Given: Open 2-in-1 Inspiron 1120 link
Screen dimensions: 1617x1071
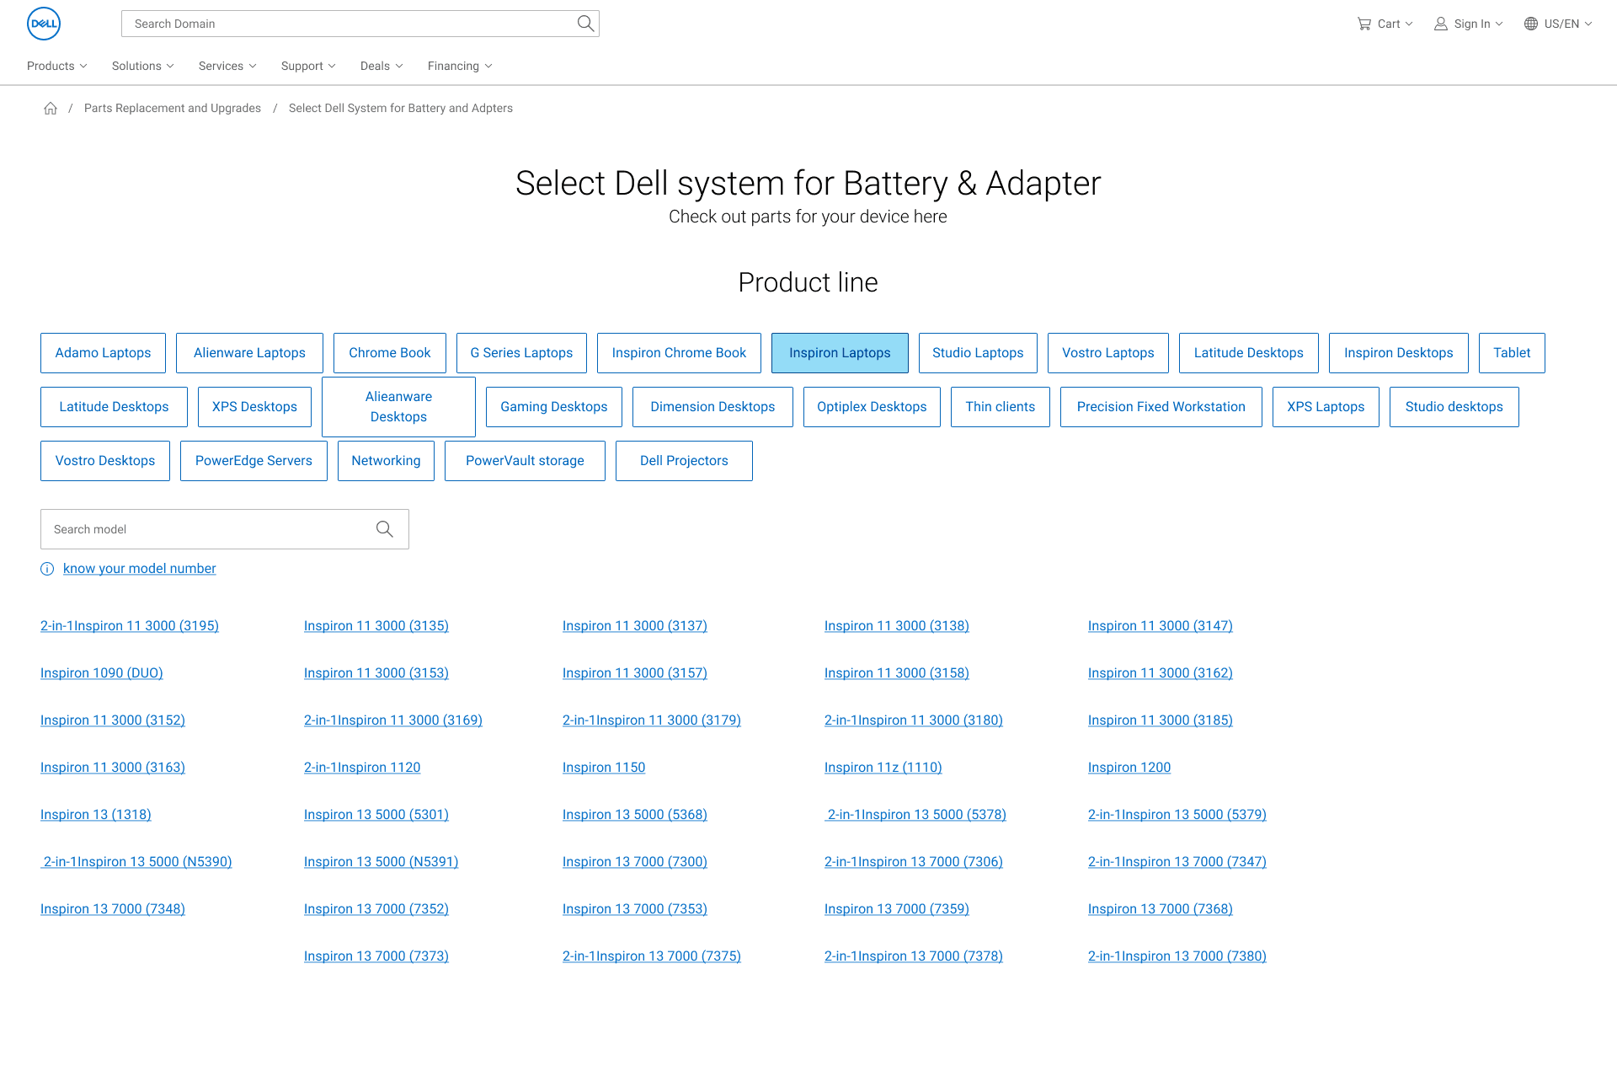Looking at the screenshot, I should (x=362, y=768).
